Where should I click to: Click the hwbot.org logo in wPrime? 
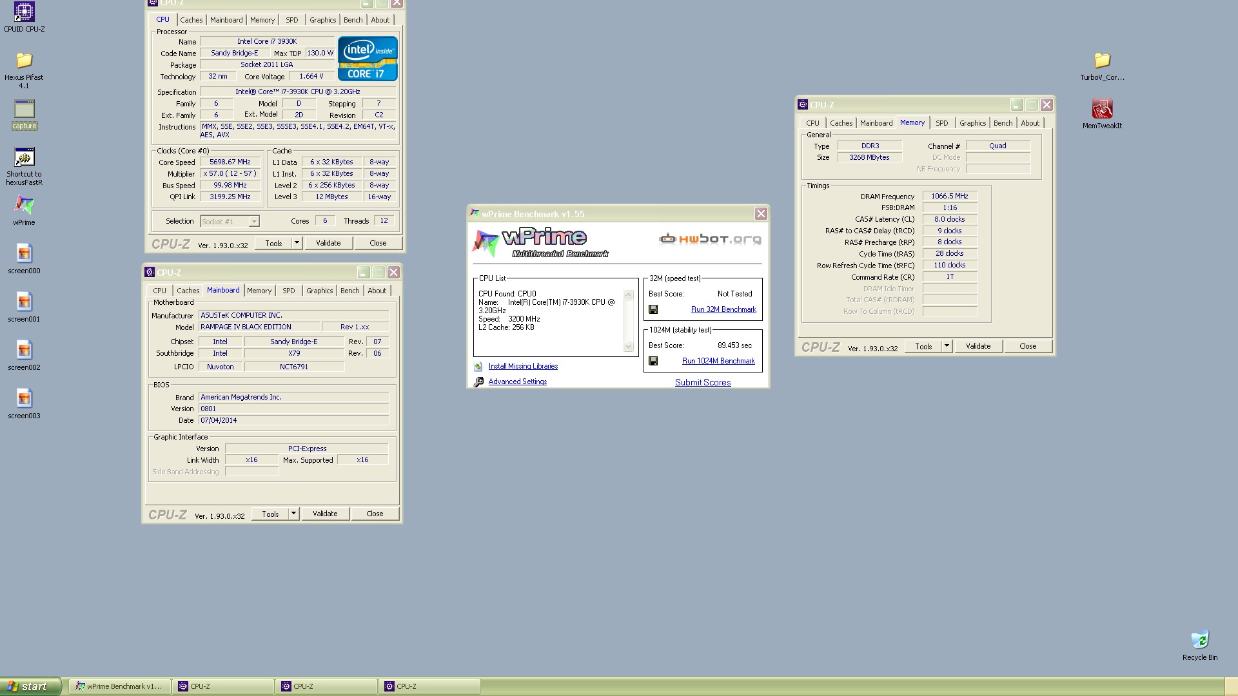tap(710, 239)
